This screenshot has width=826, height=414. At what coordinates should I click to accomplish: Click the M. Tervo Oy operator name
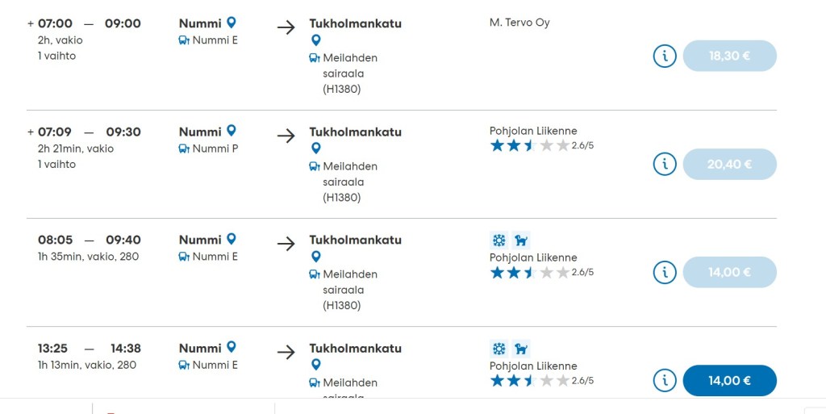(x=519, y=23)
